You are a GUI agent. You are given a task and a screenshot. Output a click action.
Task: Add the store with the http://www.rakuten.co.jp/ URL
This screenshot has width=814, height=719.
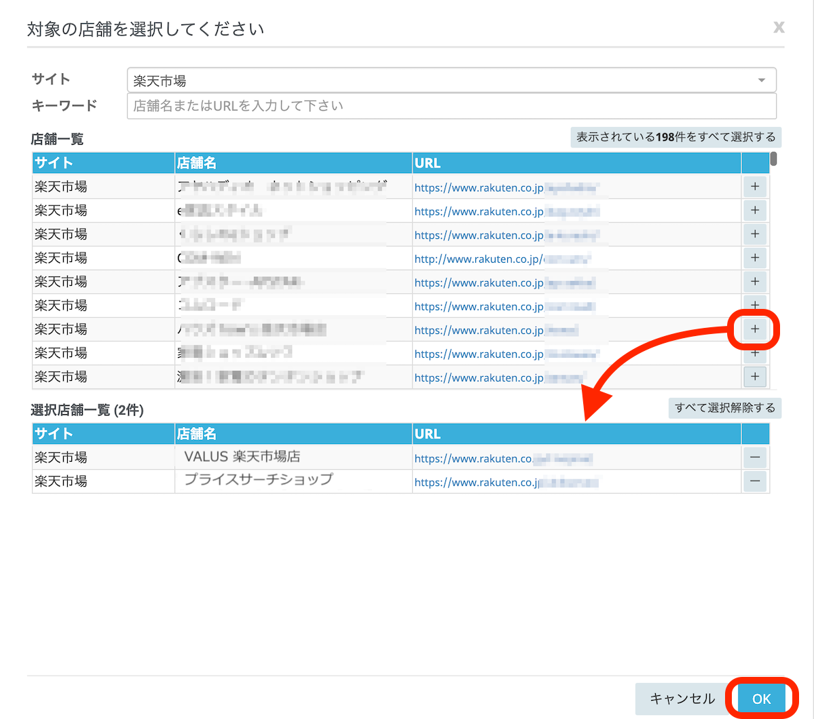pyautogui.click(x=754, y=258)
